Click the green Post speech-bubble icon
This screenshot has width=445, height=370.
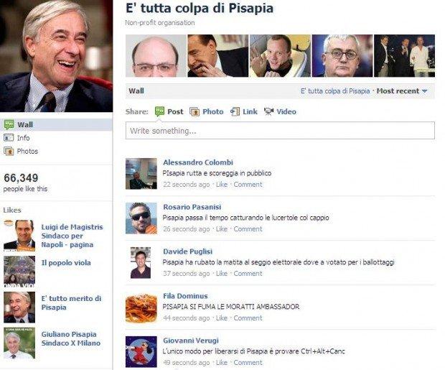(159, 111)
